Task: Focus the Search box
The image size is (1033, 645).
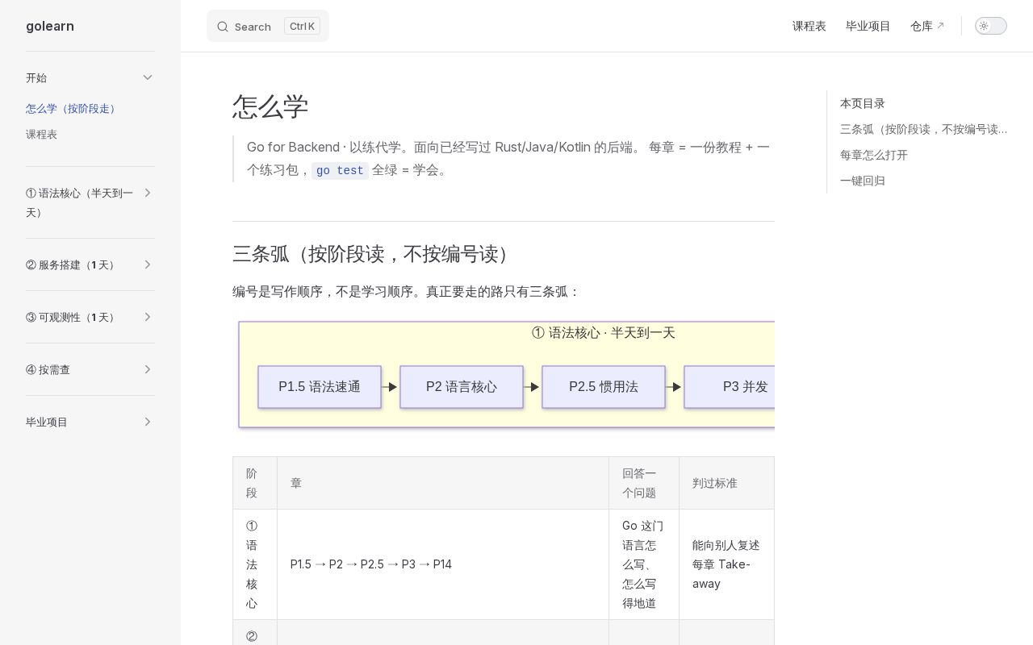Action: (268, 26)
